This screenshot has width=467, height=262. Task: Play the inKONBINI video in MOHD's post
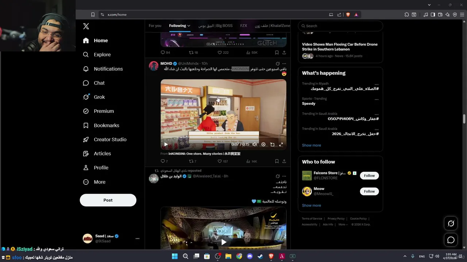click(x=166, y=144)
